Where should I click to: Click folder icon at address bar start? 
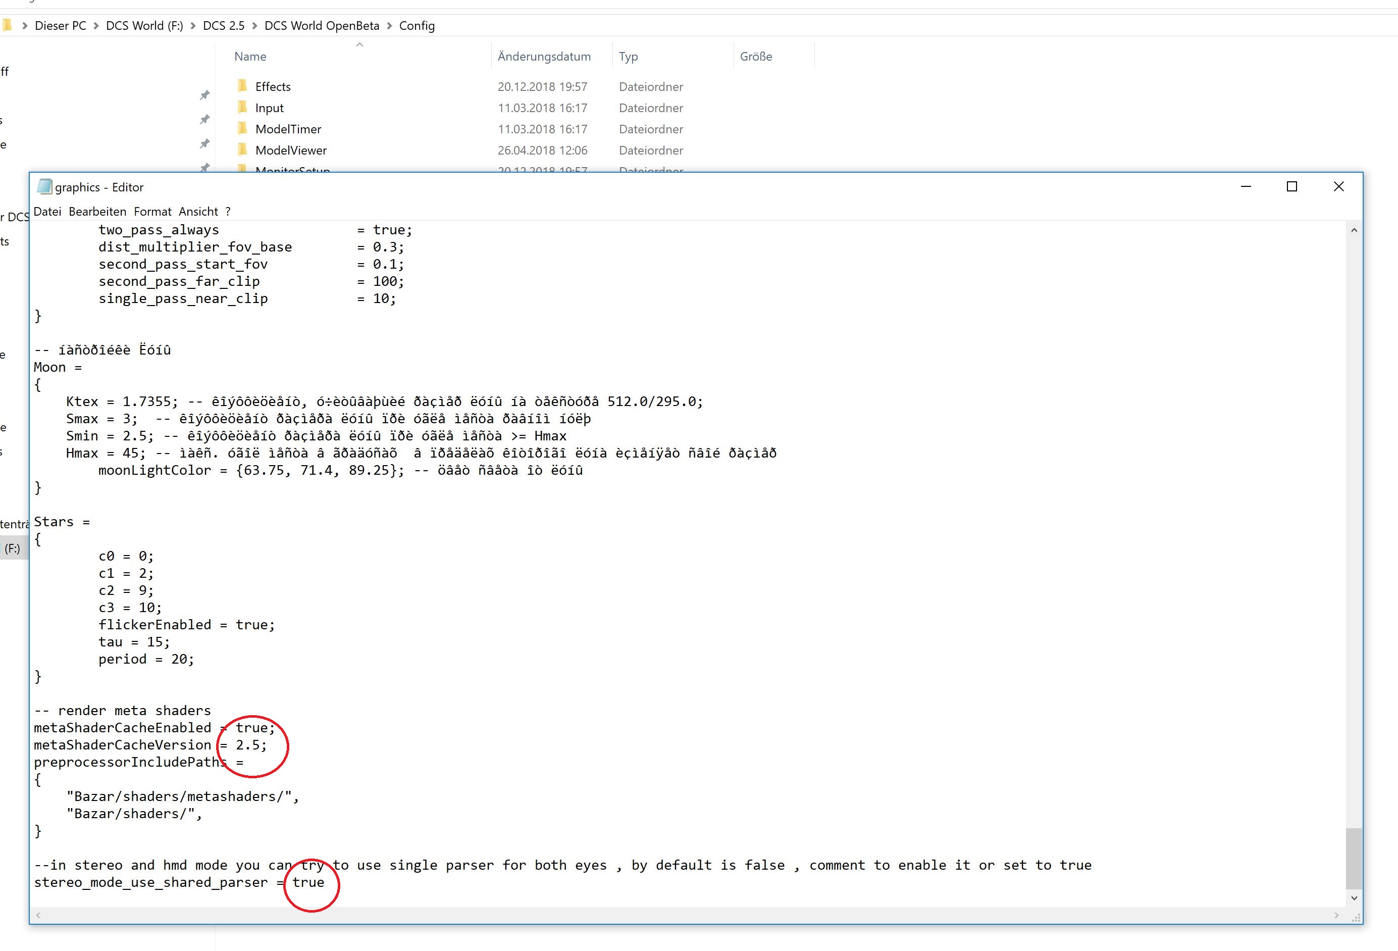point(7,25)
